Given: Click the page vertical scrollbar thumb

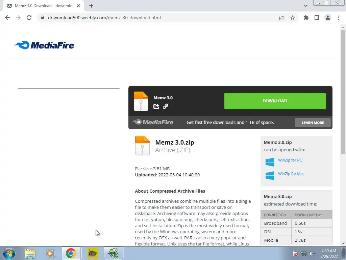Looking at the screenshot, I should tap(343, 92).
